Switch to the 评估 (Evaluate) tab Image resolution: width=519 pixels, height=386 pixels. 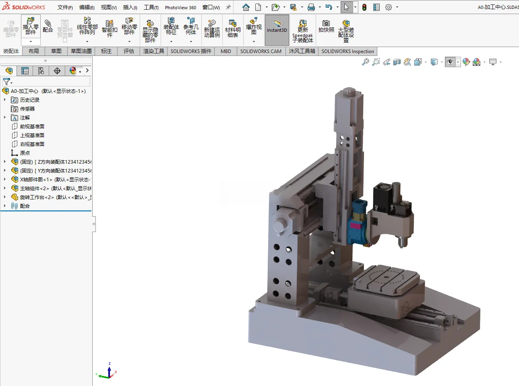129,51
